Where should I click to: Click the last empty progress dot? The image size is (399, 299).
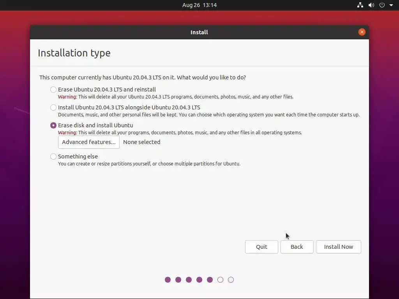pos(231,280)
